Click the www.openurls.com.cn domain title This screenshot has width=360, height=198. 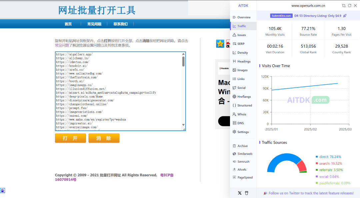(x=308, y=6)
